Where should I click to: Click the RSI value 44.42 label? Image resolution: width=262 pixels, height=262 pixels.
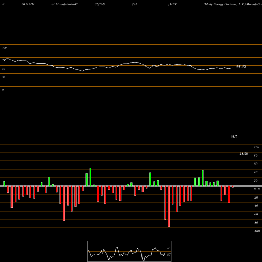[241, 67]
